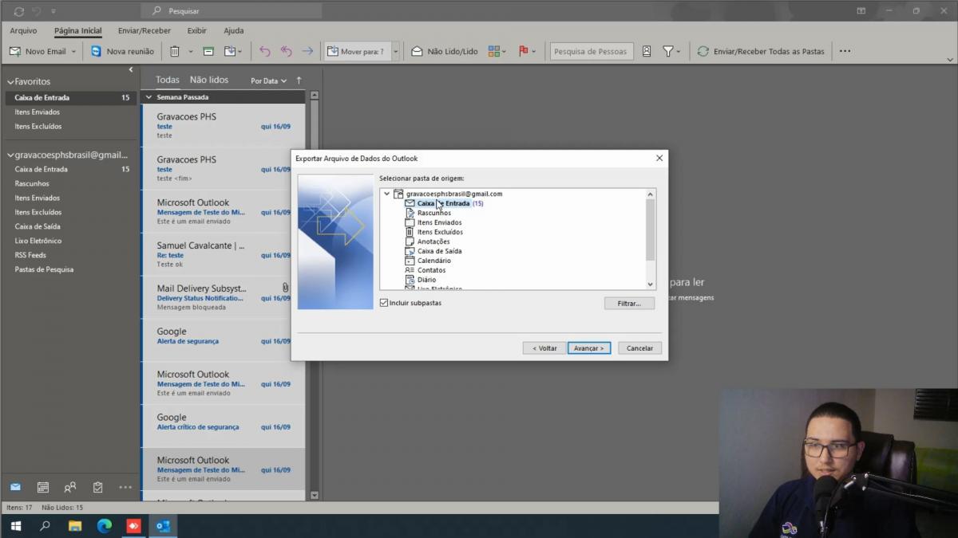This screenshot has width=958, height=538.
Task: Collapse the Semana Passada group
Action: coord(148,97)
